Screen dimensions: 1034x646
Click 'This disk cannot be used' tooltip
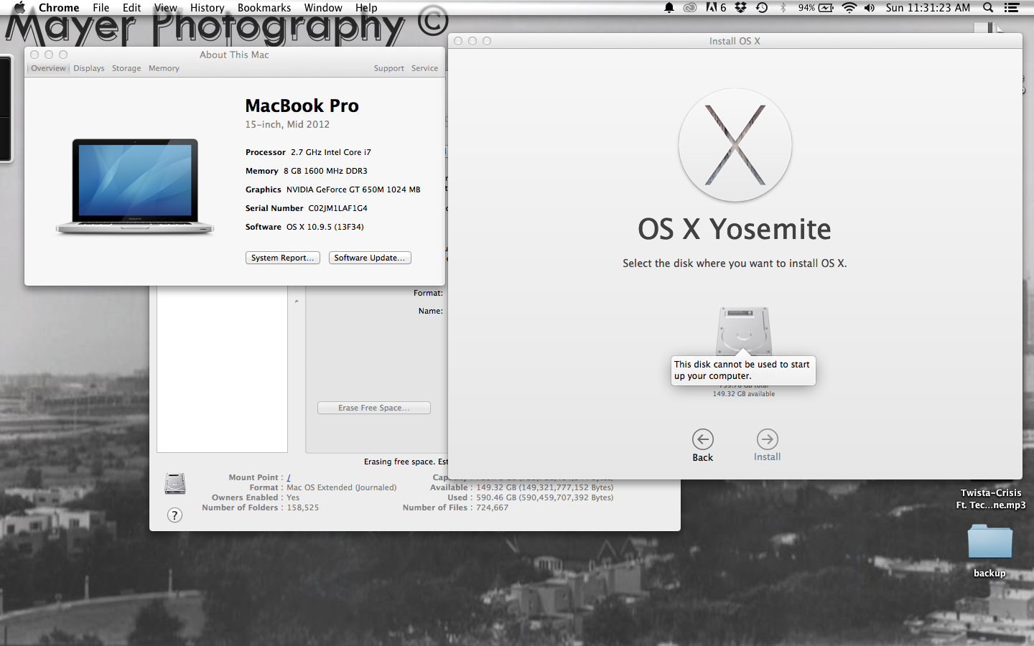click(743, 370)
